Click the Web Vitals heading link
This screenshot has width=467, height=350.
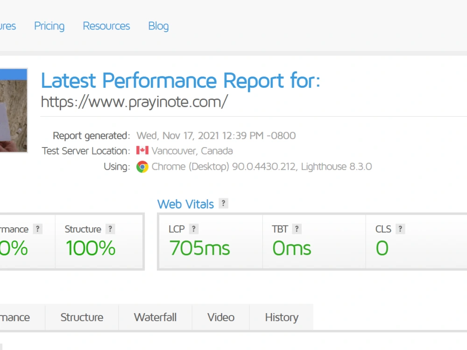click(x=185, y=204)
